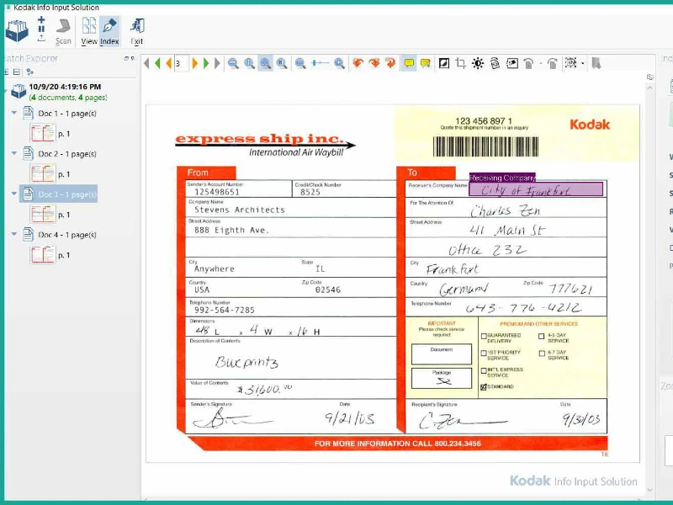Select Doc 4 - 1 page(s)
The height and width of the screenshot is (505, 673).
[67, 235]
